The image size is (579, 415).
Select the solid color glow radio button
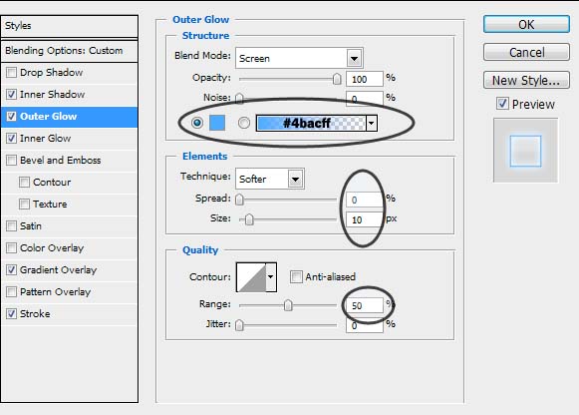(x=197, y=123)
